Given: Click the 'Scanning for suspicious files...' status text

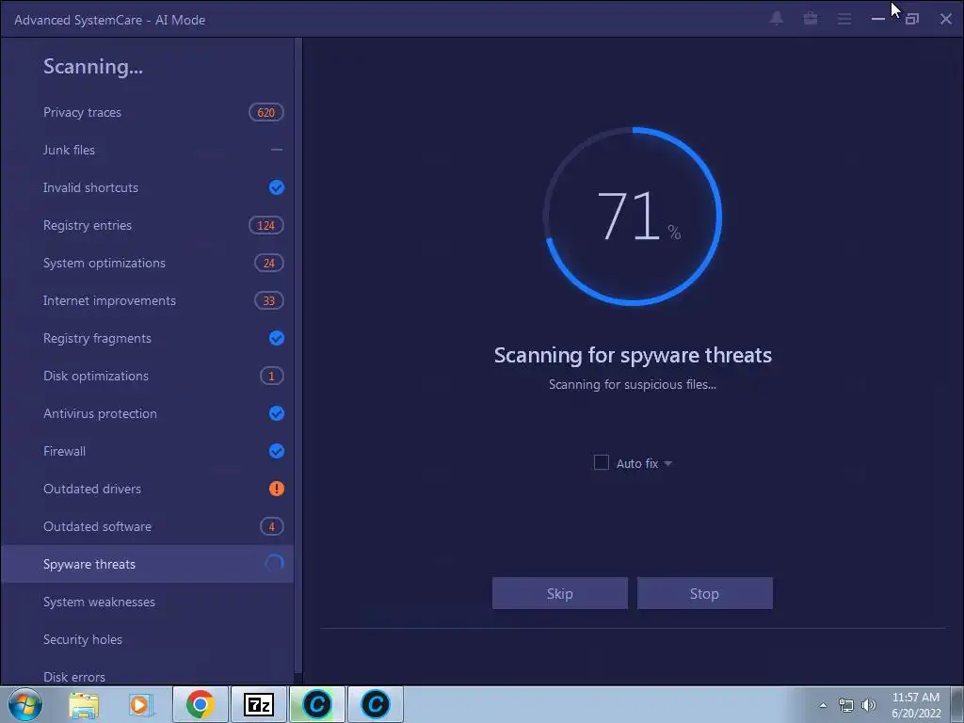Looking at the screenshot, I should (x=633, y=385).
